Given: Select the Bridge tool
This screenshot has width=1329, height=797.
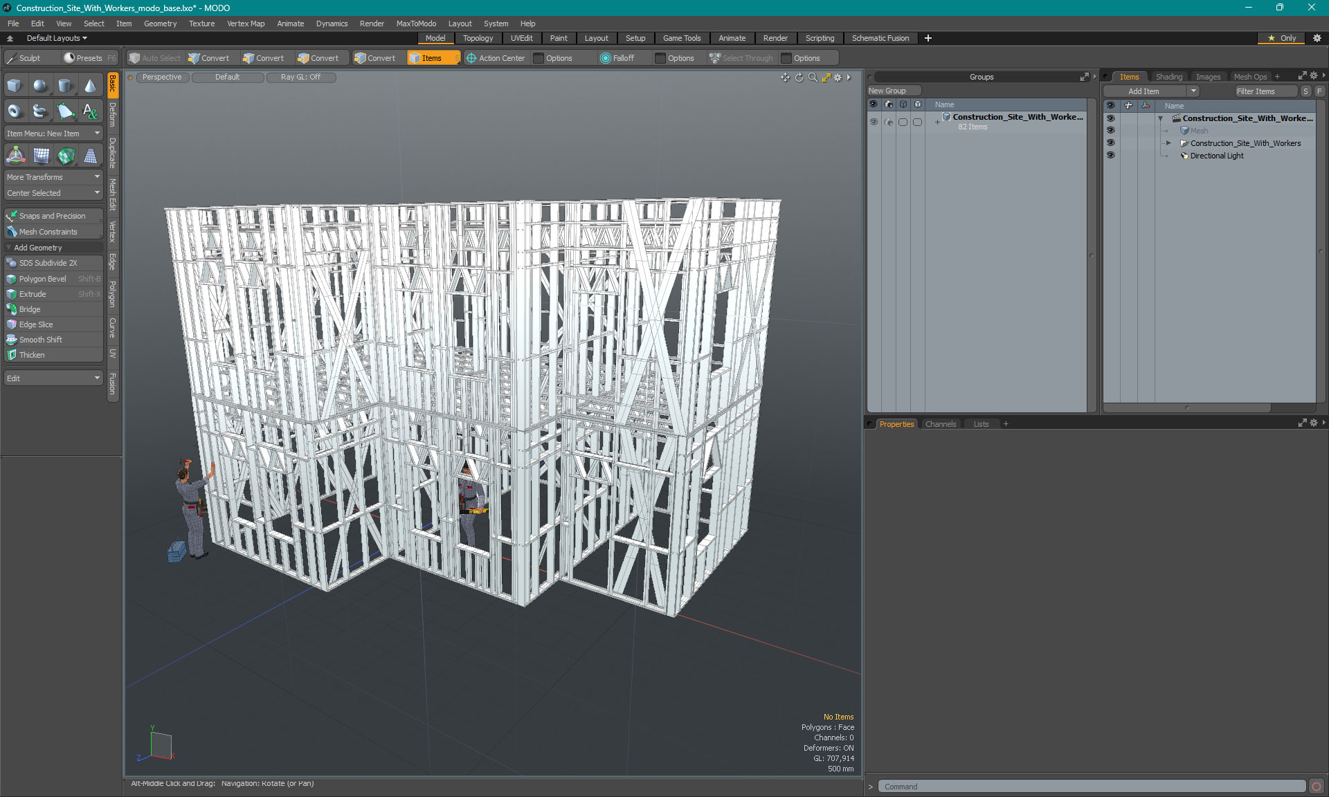Looking at the screenshot, I should click(30, 309).
